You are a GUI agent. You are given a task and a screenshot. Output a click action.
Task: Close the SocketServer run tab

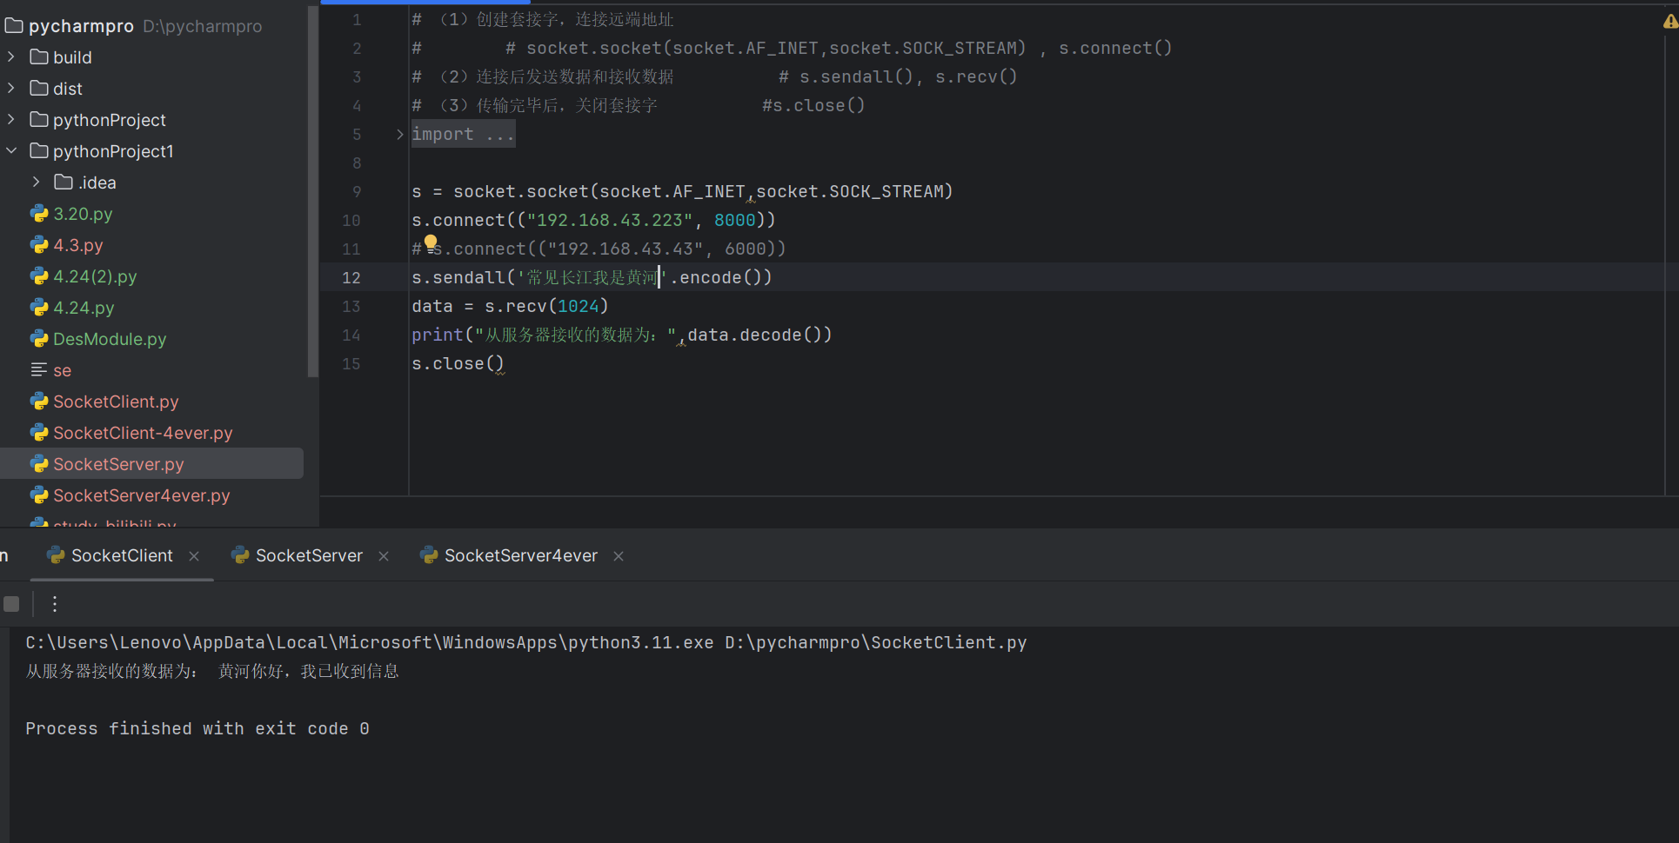pos(384,556)
